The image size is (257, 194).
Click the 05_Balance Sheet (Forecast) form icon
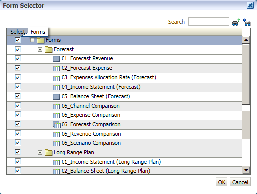56,97
